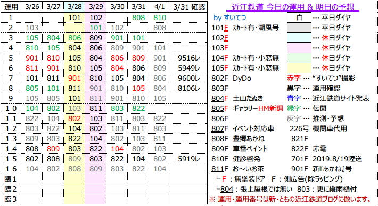Click red 105 in row 8 under 3/31
This screenshot has width=378, height=206.
point(138,88)
